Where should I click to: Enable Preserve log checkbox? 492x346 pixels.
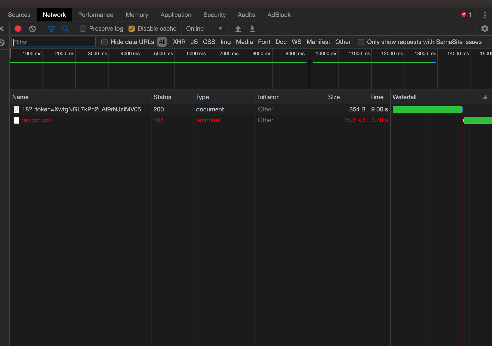pyautogui.click(x=83, y=29)
